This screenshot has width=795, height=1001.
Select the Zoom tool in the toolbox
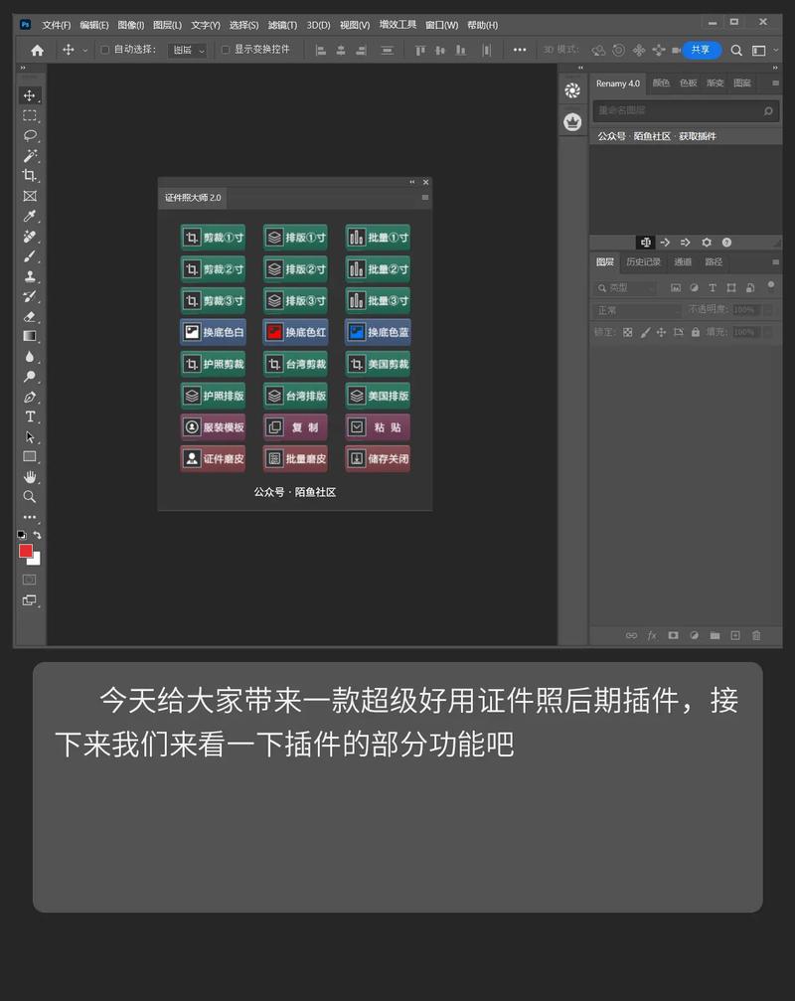click(30, 497)
